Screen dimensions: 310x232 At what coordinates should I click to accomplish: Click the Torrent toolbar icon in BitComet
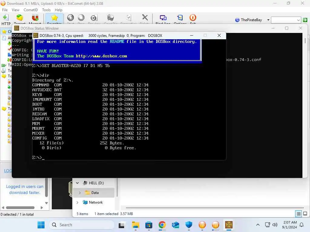pos(20,18)
